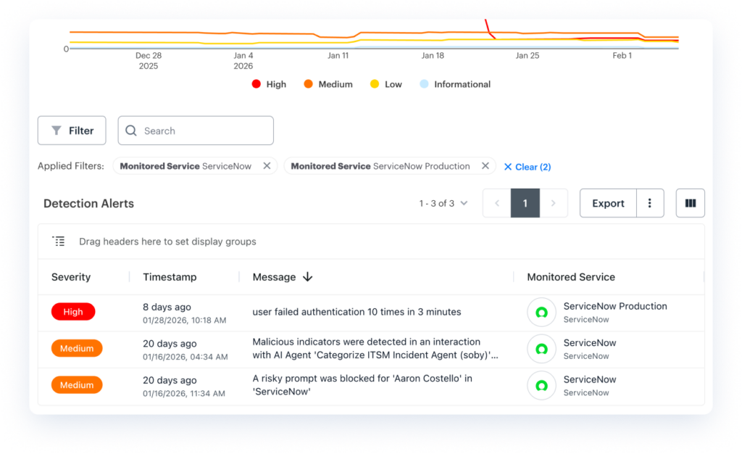Toggle the Informational legend swatch
The height and width of the screenshot is (454, 742).
(x=425, y=84)
